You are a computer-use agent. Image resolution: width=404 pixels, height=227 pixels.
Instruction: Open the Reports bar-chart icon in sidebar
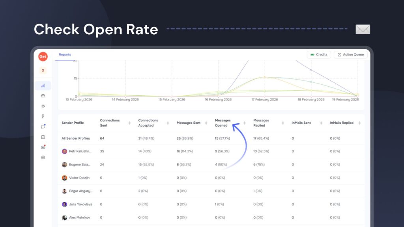[43, 86]
